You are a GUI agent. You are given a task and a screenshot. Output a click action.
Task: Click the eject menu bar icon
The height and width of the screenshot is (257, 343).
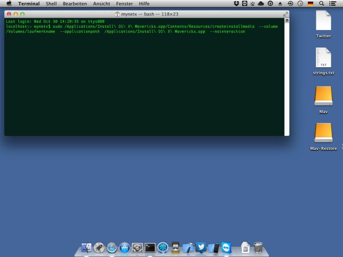pos(280,4)
